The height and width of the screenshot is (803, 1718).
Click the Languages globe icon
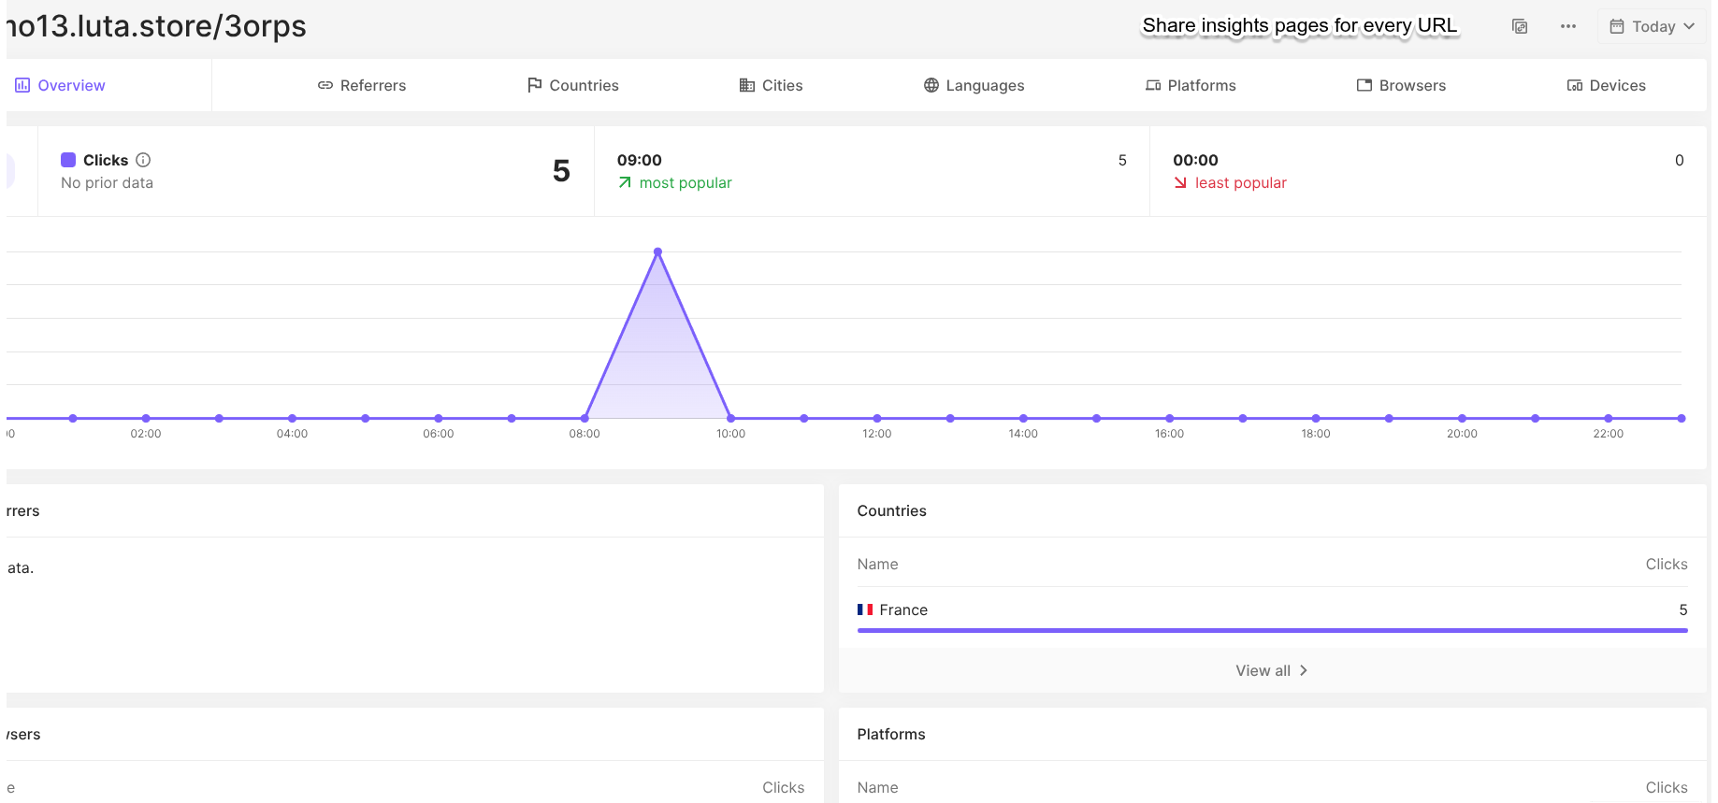pyautogui.click(x=931, y=85)
